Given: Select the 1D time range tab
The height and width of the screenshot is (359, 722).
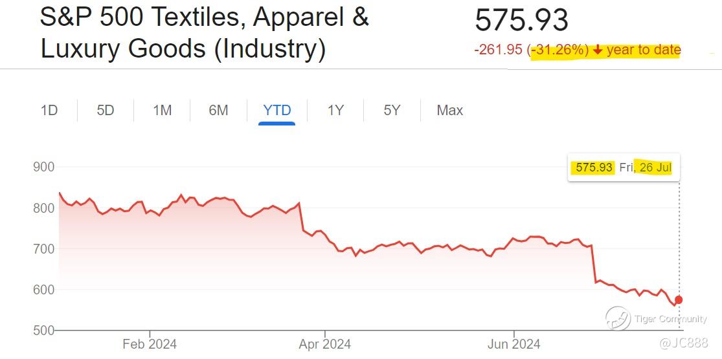Looking at the screenshot, I should 49,111.
